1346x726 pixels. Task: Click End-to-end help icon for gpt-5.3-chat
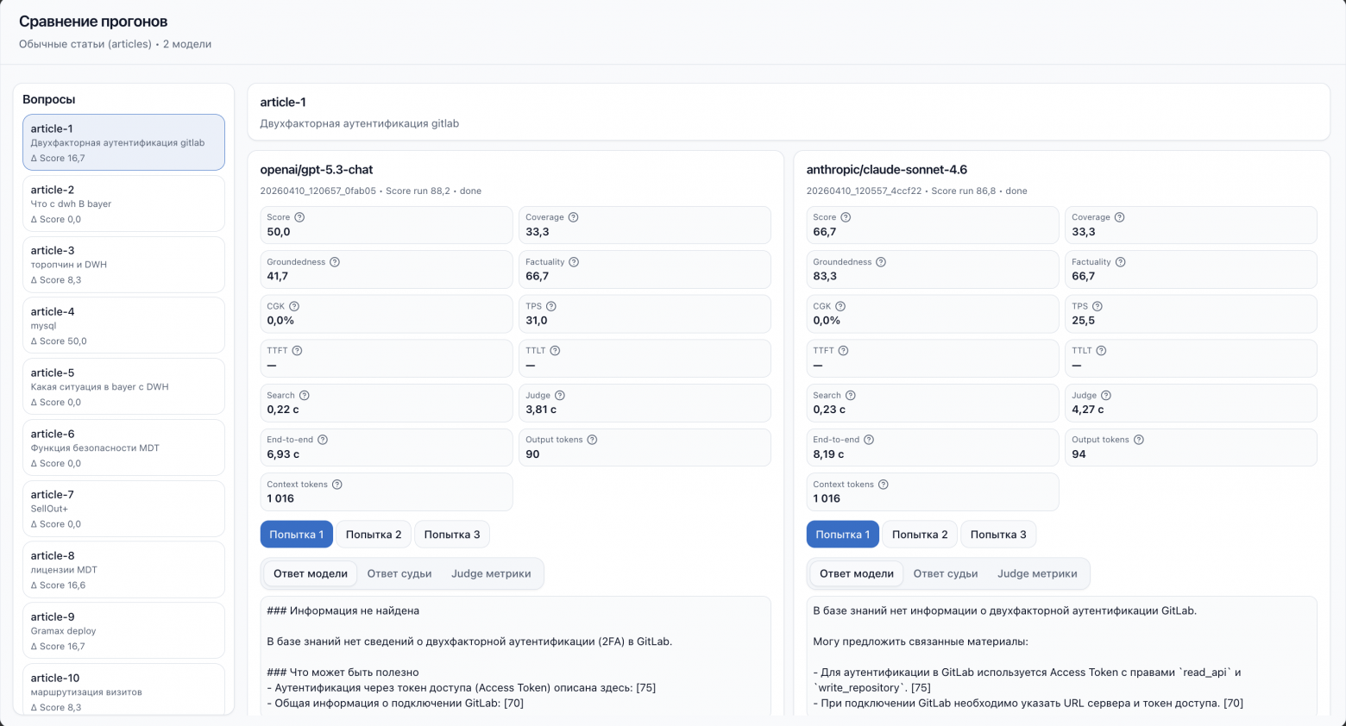pyautogui.click(x=323, y=440)
